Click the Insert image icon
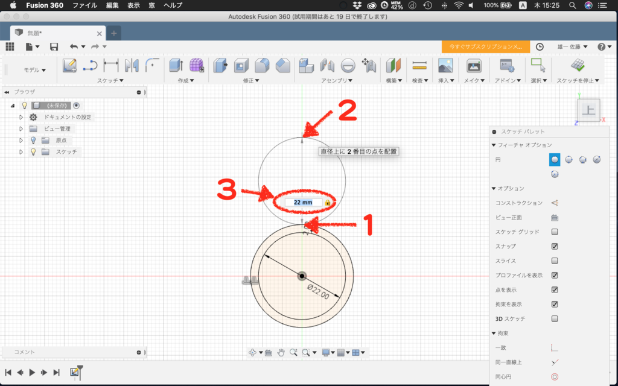The image size is (618, 386). coord(445,65)
